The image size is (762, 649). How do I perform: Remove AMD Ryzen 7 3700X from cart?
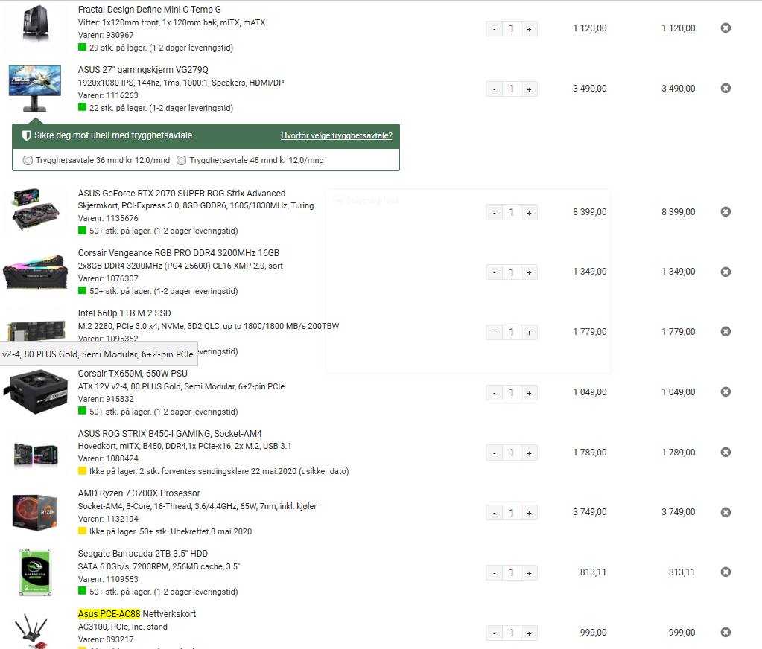(x=726, y=512)
